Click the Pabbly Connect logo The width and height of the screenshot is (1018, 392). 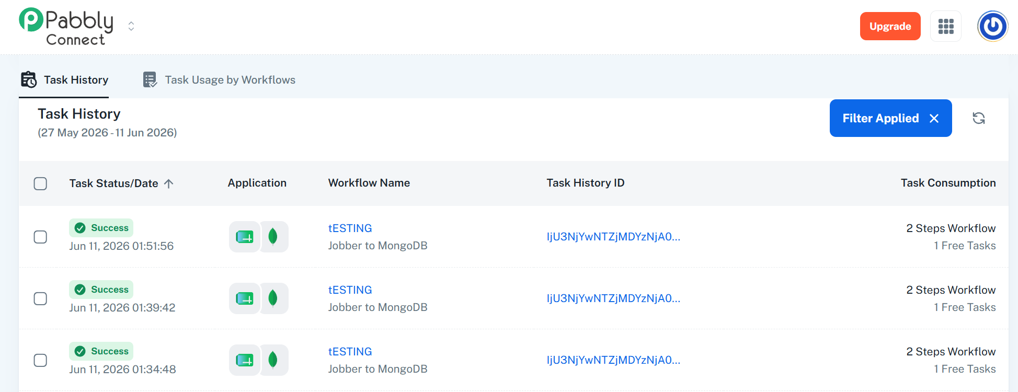coord(66,27)
